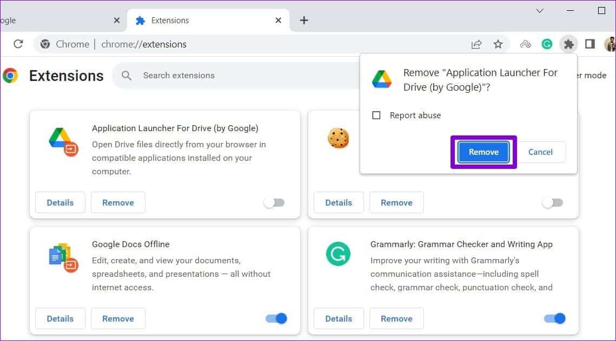Open Details for Grammarly extension
This screenshot has height=341, width=616.
[x=339, y=319]
